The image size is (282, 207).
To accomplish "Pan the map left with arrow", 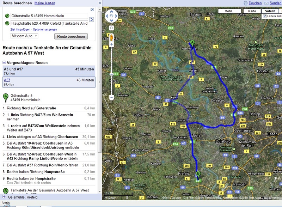I will tap(107, 16).
